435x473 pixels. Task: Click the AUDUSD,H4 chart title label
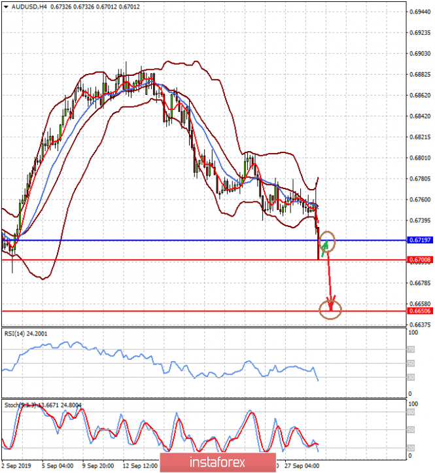pyautogui.click(x=25, y=7)
